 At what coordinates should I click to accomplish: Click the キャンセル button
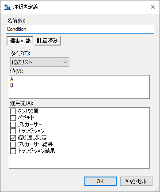tap(136, 181)
